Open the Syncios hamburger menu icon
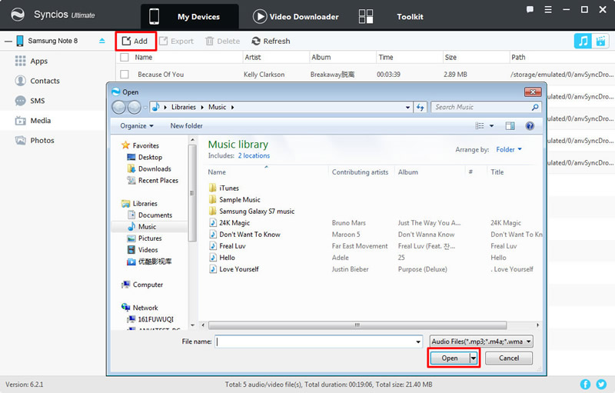Viewport: 615px width, 393px height. (x=548, y=9)
